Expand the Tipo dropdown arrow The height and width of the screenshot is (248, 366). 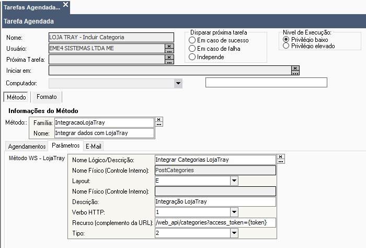[234, 233]
